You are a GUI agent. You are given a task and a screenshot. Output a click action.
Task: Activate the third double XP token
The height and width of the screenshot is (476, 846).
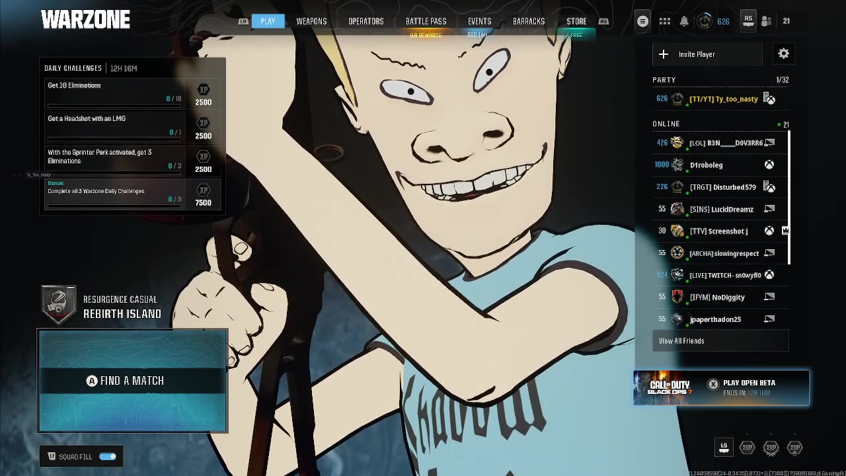[794, 448]
